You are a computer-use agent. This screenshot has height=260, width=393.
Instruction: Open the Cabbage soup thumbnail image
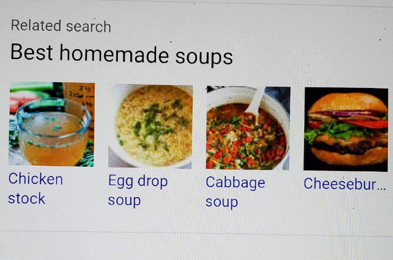(x=248, y=128)
